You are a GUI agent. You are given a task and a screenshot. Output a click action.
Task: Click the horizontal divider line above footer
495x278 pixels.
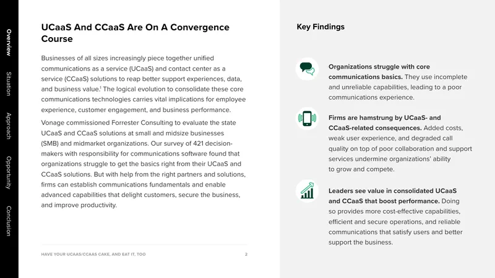point(144,245)
